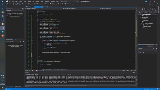Click the Search Toolbox field
Viewport: 160px width, 90px height.
click(15, 9)
